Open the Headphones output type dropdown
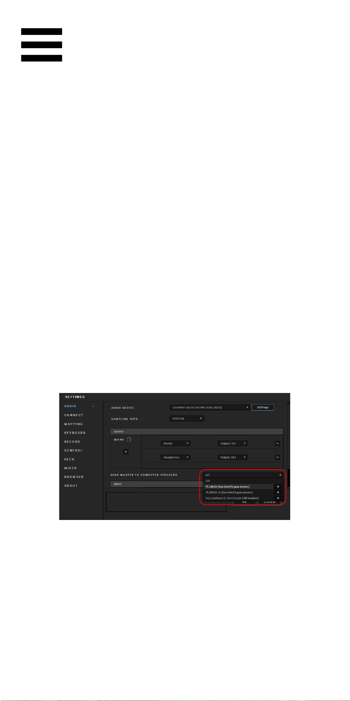350x701 pixels. [175, 457]
